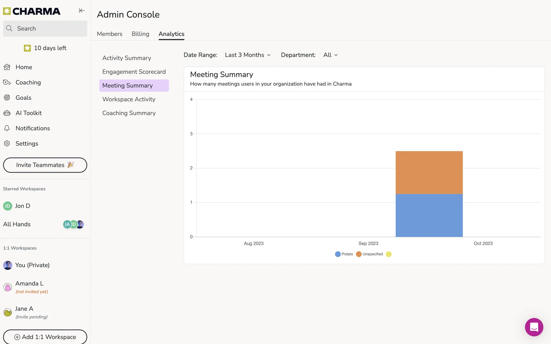
Task: Toggle Potato series in chart legend
Action: pyautogui.click(x=344, y=254)
